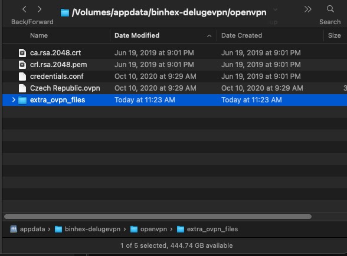Click the horizontal scrollbar thumb
Screen dimensions: 347x256
pos(158,217)
